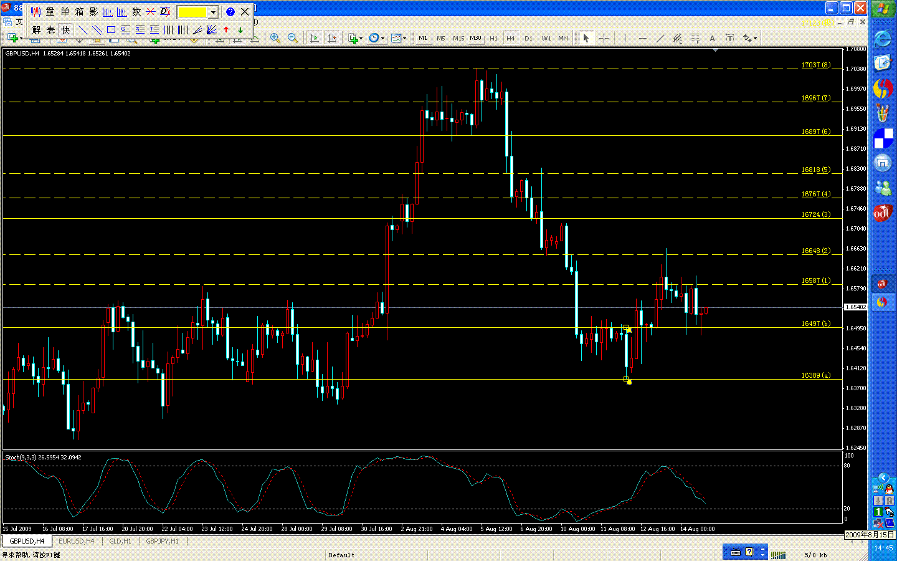Click the 单 button in floating toolbar
Screen dimensions: 897x561
(65, 12)
